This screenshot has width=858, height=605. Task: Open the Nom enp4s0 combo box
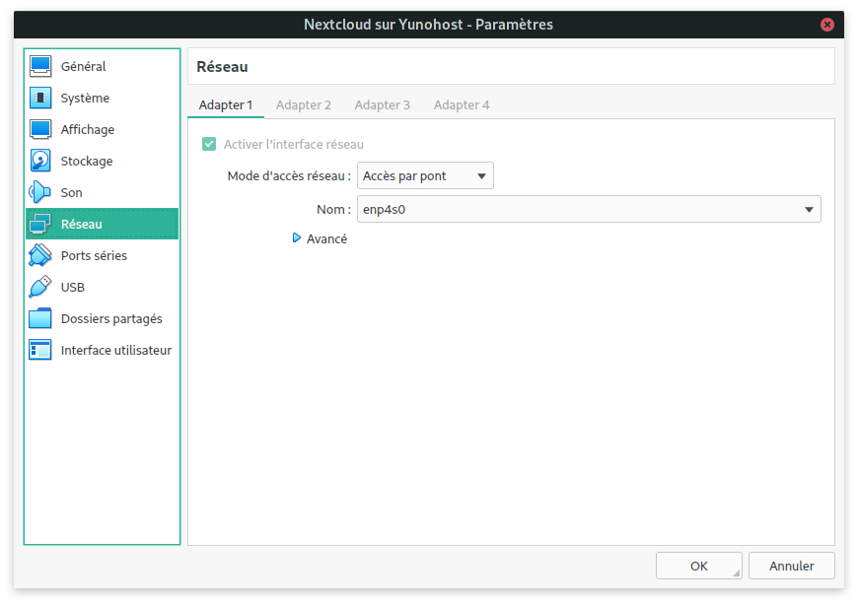click(589, 209)
